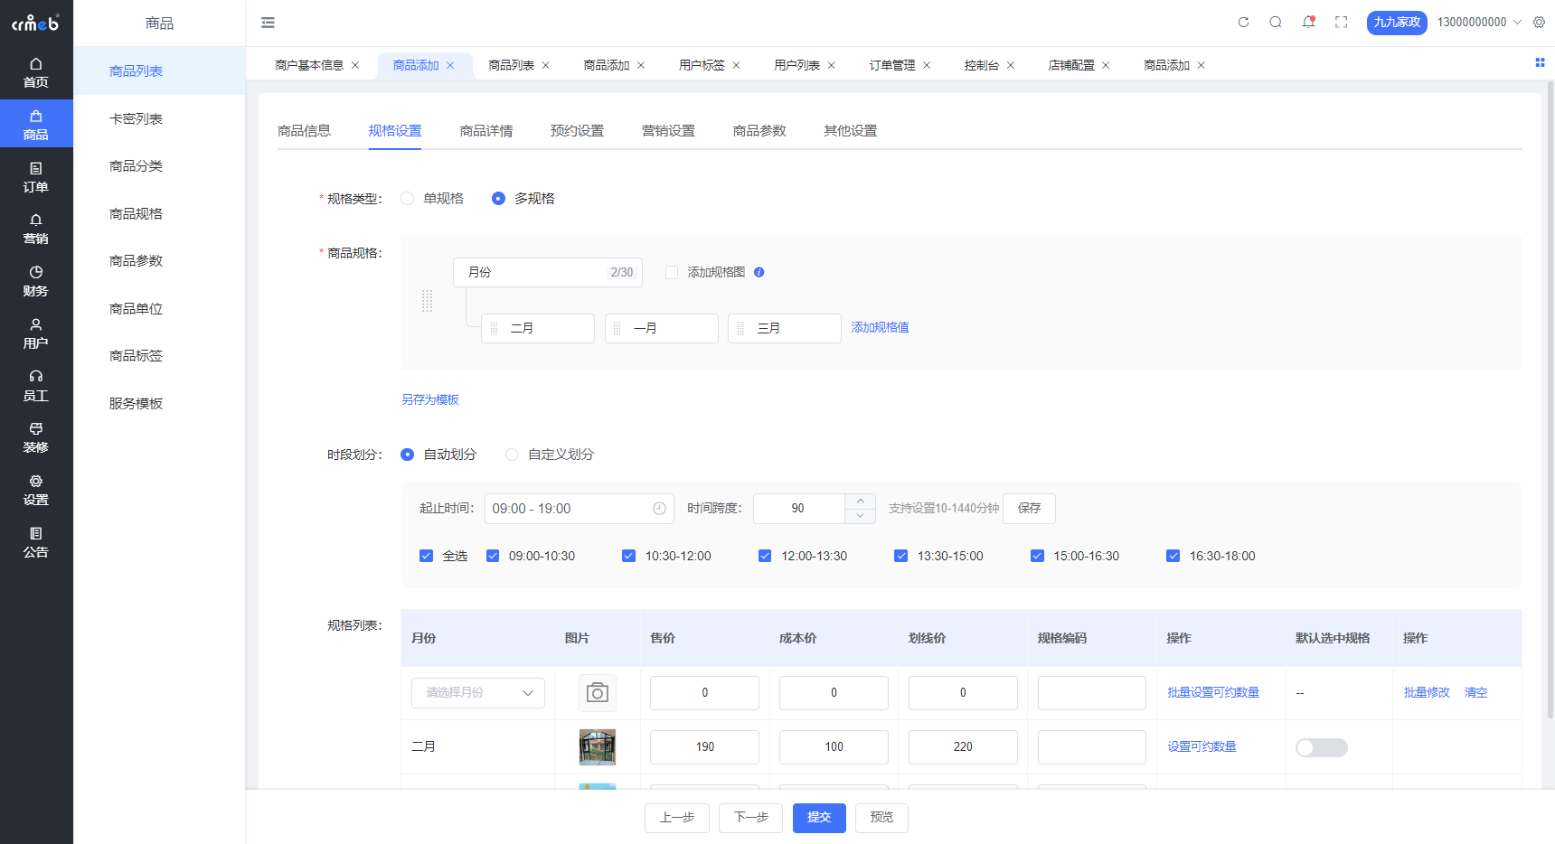Open 财务 finance section in sidebar

pos(36,281)
